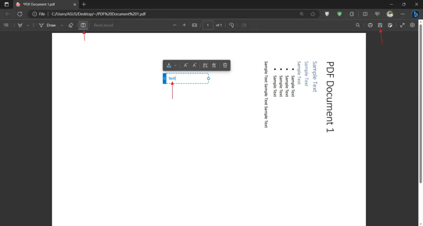The height and width of the screenshot is (226, 423).
Task: Open the user profile avatar
Action: (x=390, y=14)
